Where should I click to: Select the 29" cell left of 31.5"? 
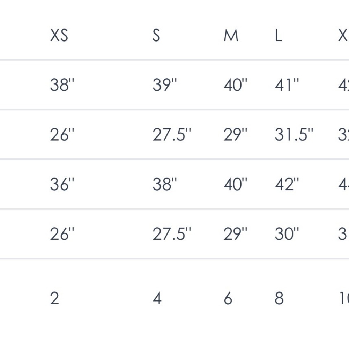pyautogui.click(x=235, y=135)
